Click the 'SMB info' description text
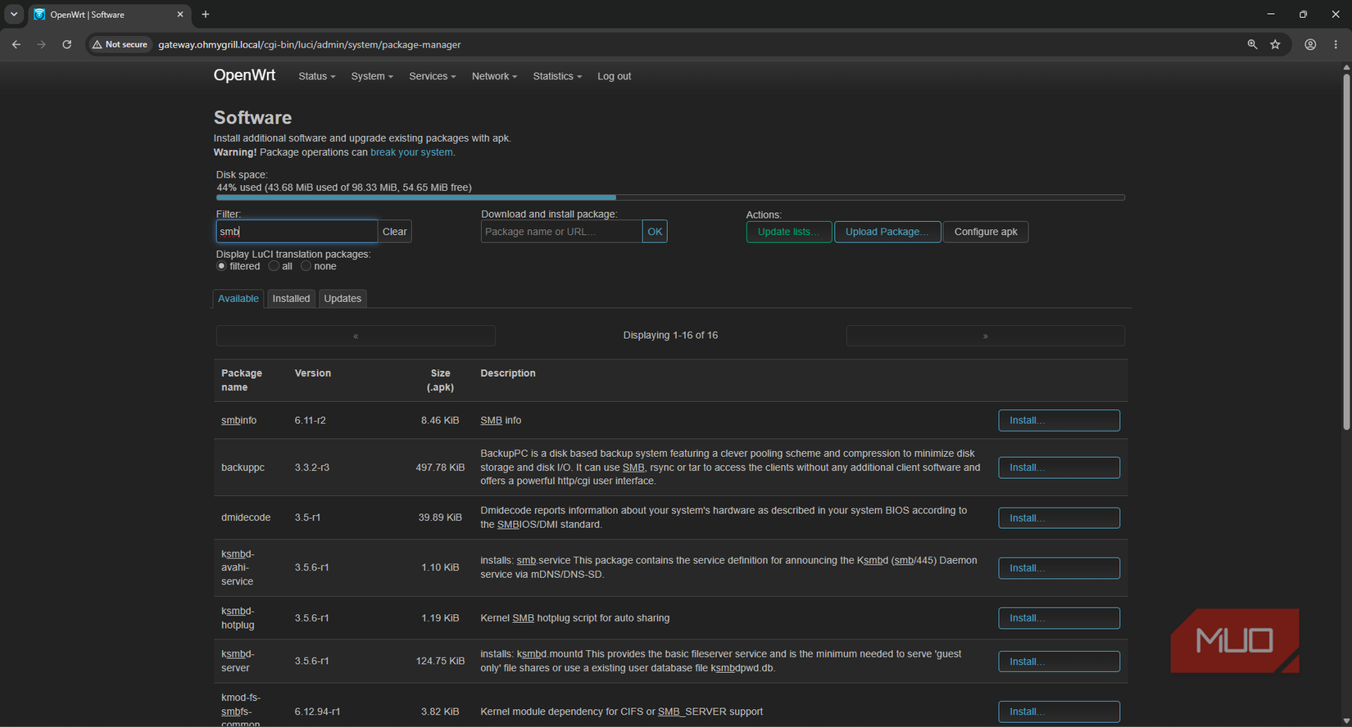Screen dimensions: 1352x727 click(501, 421)
